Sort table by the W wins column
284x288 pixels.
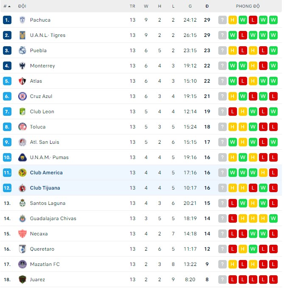pyautogui.click(x=146, y=6)
